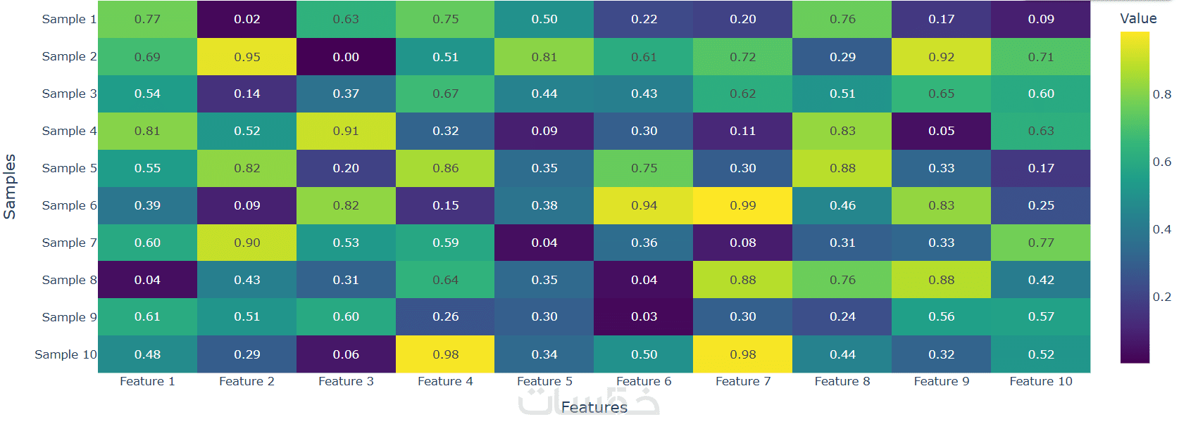Click the Feature 10 column label
Image resolution: width=1179 pixels, height=424 pixels.
coord(1040,381)
